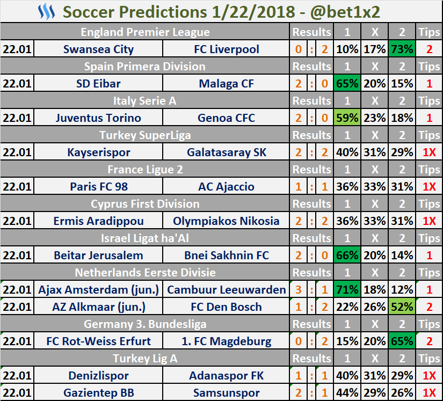
Task: Select the Samsunspor team cell
Action: tap(226, 393)
